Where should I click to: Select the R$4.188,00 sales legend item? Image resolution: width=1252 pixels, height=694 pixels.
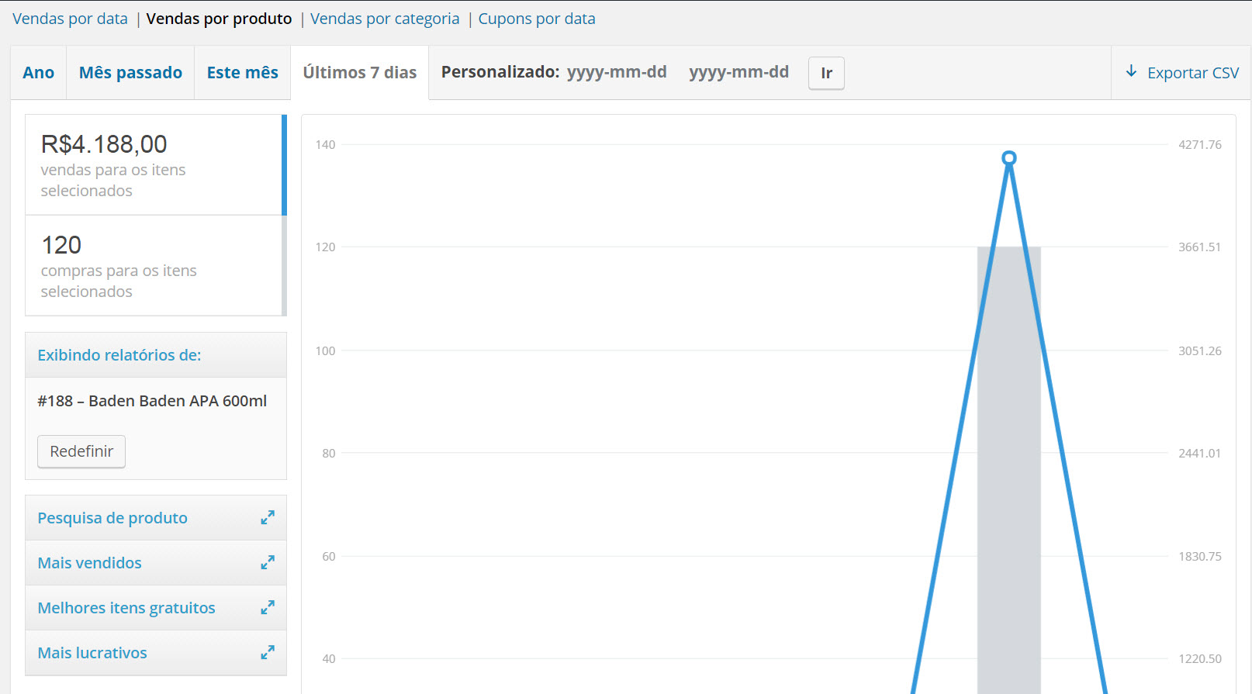point(156,165)
